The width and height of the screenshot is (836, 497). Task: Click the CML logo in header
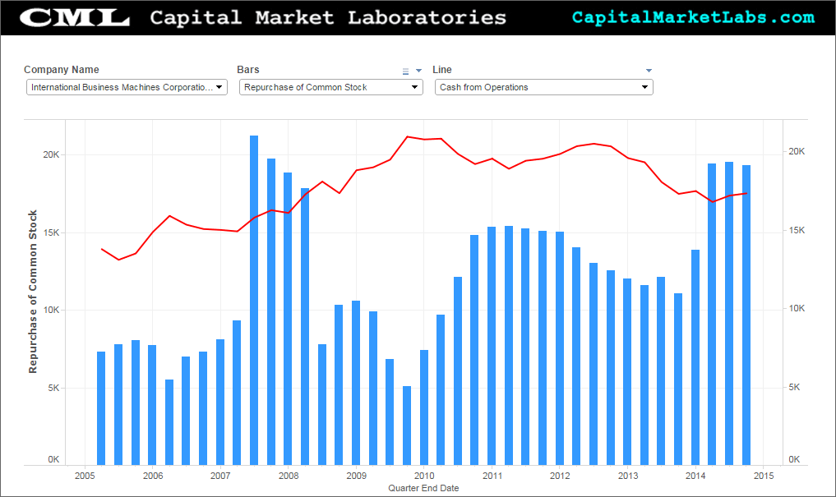tap(74, 18)
